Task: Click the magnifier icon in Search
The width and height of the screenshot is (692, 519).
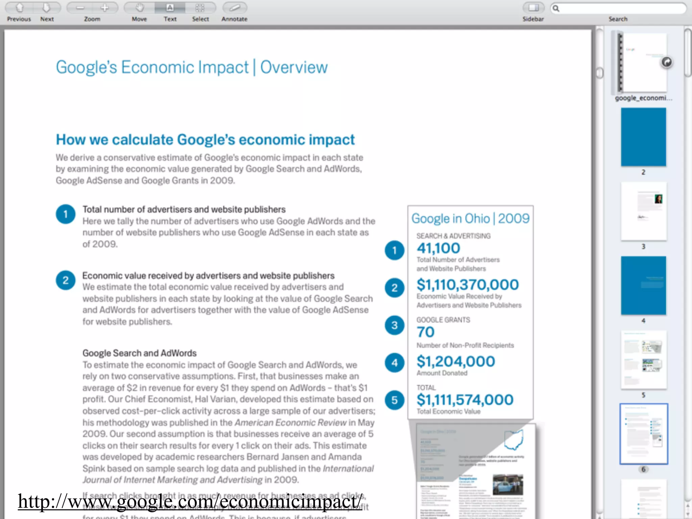Action: tap(556, 8)
